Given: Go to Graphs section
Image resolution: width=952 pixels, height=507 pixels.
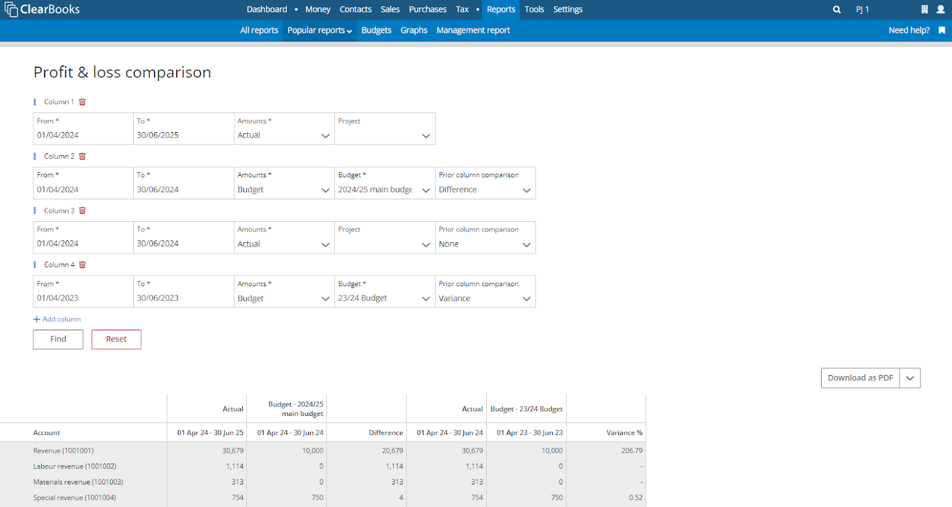Looking at the screenshot, I should (414, 30).
